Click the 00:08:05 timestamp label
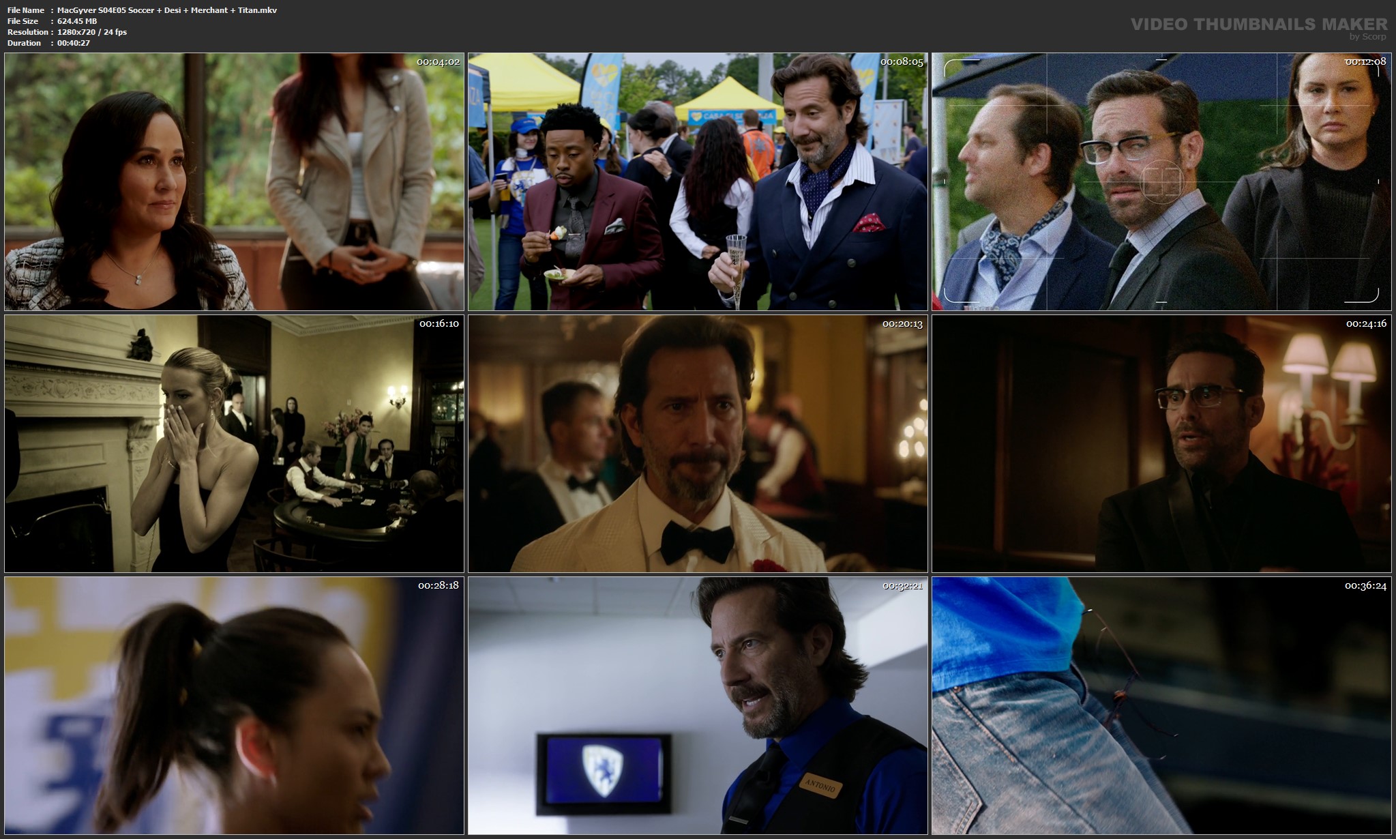This screenshot has width=1396, height=839. (x=902, y=62)
